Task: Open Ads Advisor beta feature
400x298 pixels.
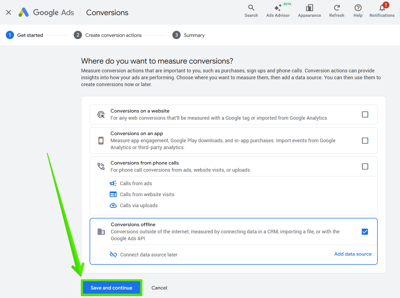Action: [278, 11]
